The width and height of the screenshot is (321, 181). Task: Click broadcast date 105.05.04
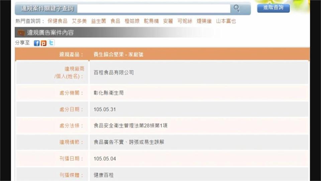(105, 159)
